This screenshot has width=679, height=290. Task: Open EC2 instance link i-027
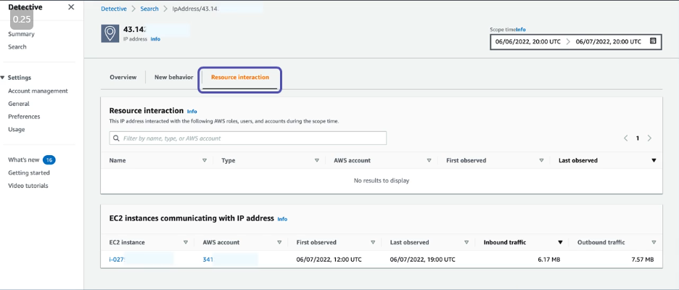tap(117, 260)
